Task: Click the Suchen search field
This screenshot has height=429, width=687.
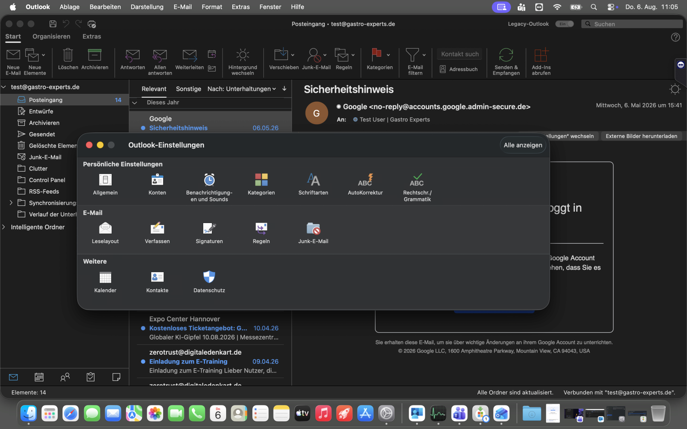Action: tap(632, 24)
